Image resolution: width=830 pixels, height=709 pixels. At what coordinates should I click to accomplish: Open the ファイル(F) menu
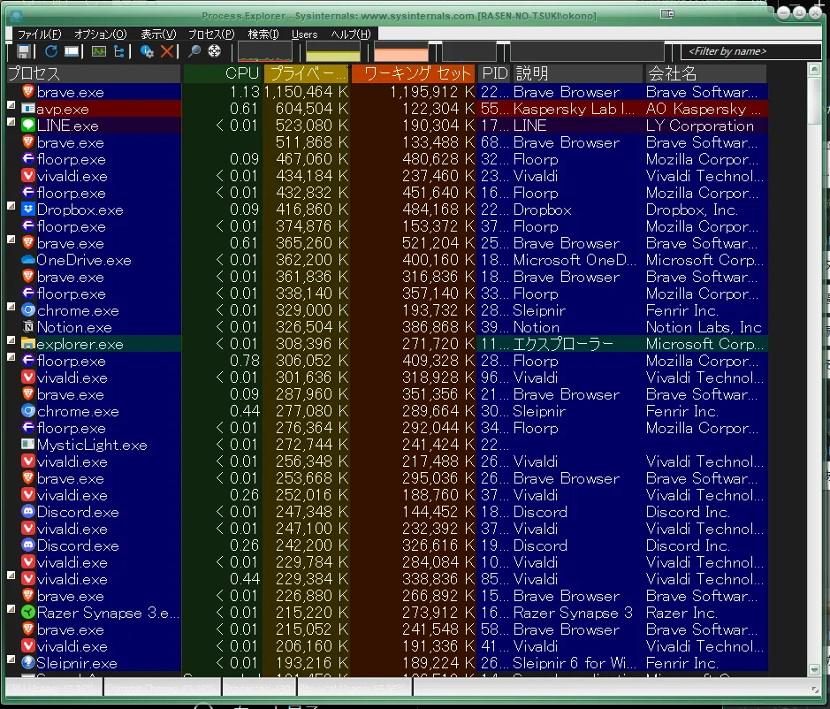pos(40,34)
